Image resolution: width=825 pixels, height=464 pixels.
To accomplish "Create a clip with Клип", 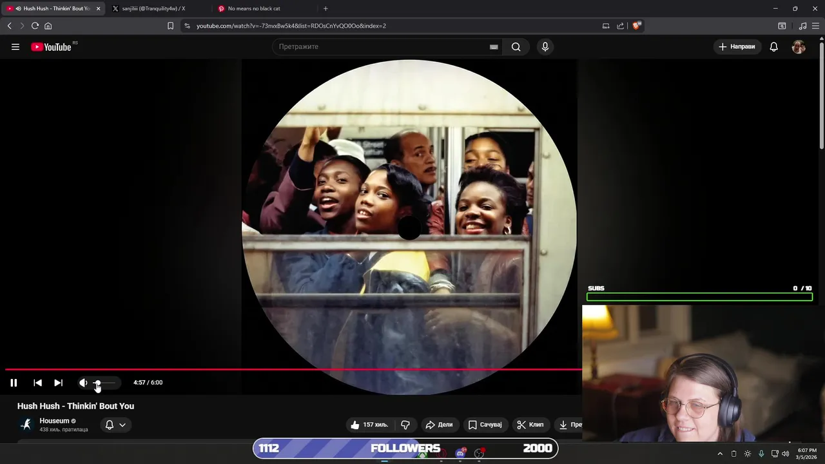I will tap(530, 425).
